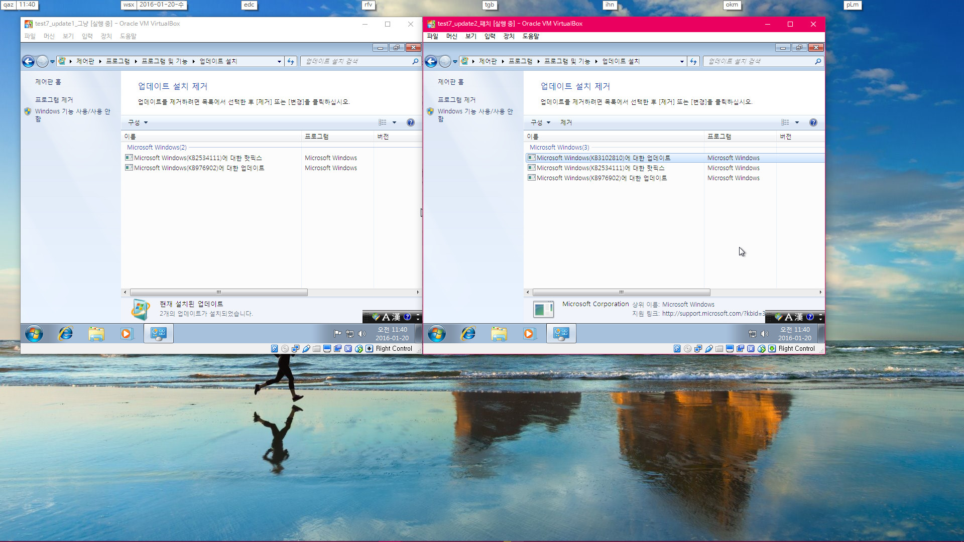
Task: Click scroll right arrow in right VM list
Action: coord(820,292)
